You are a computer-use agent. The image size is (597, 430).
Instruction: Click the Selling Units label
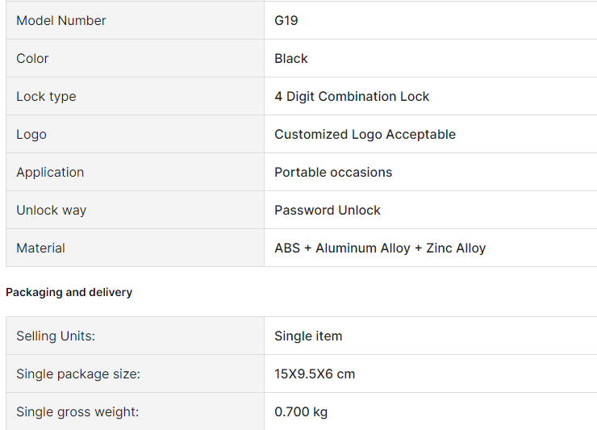[x=56, y=336]
